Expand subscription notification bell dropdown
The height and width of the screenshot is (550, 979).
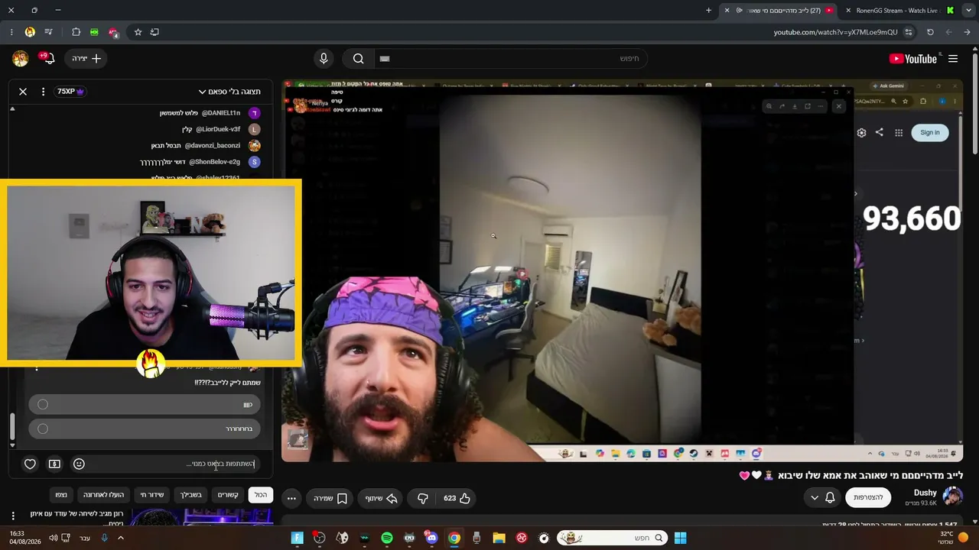[x=823, y=497]
